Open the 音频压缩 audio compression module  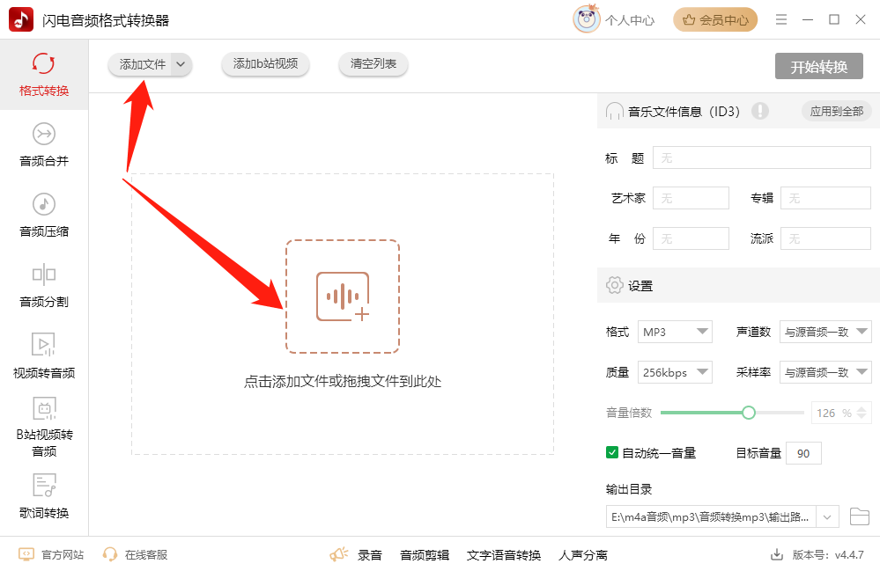[44, 216]
